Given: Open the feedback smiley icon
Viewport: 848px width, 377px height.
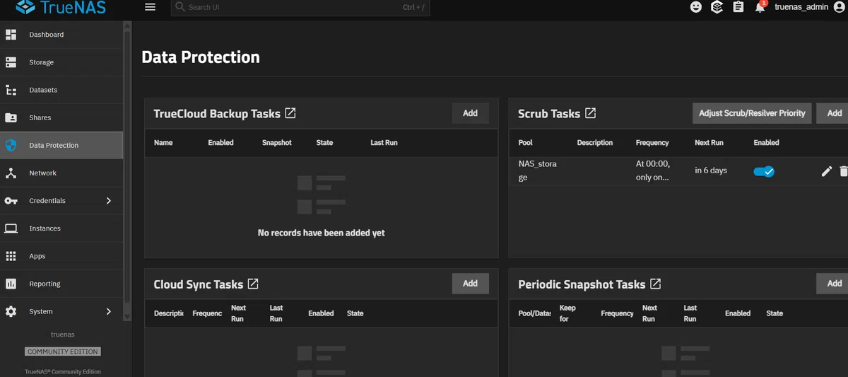Looking at the screenshot, I should 696,7.
